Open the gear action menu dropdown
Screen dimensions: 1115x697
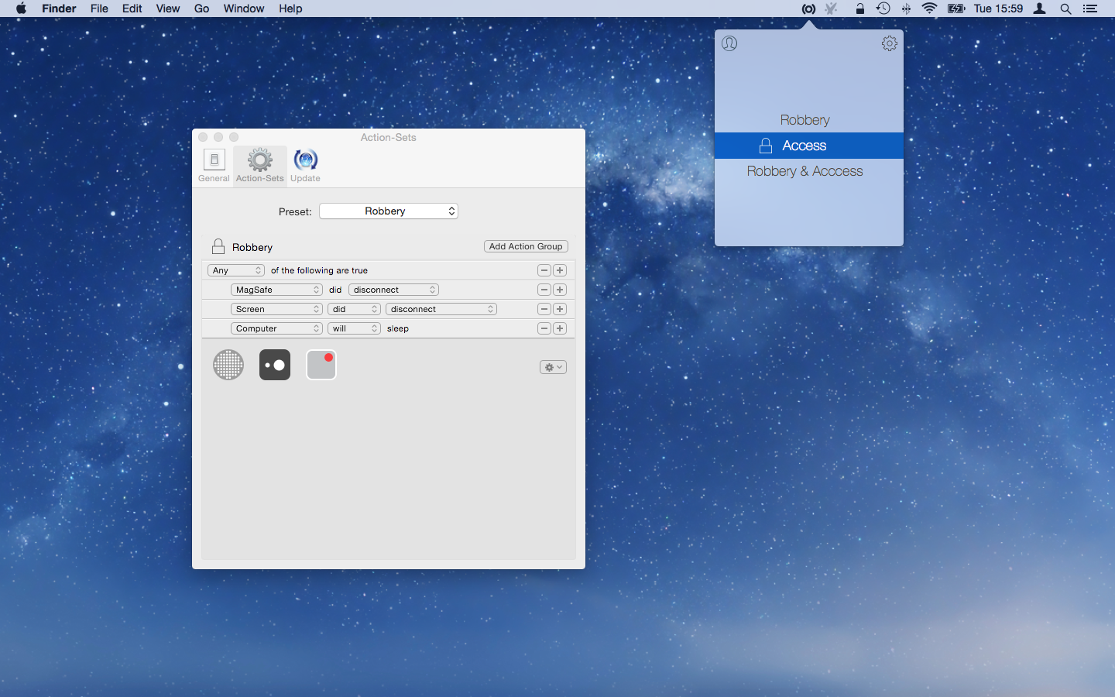[553, 367]
